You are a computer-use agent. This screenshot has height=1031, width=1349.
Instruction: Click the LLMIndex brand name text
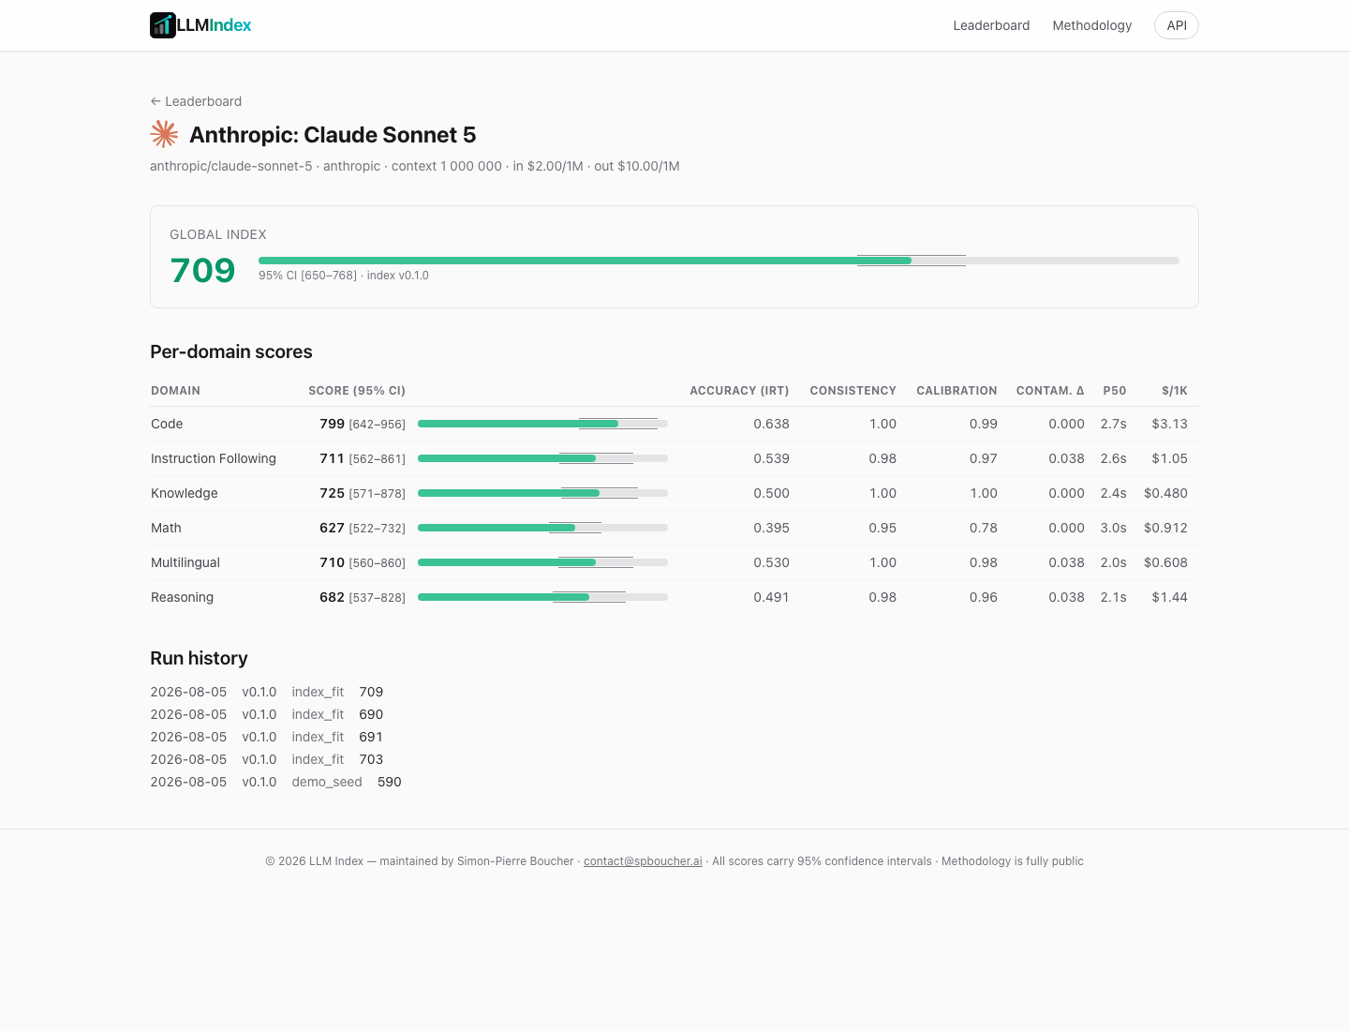pyautogui.click(x=215, y=25)
